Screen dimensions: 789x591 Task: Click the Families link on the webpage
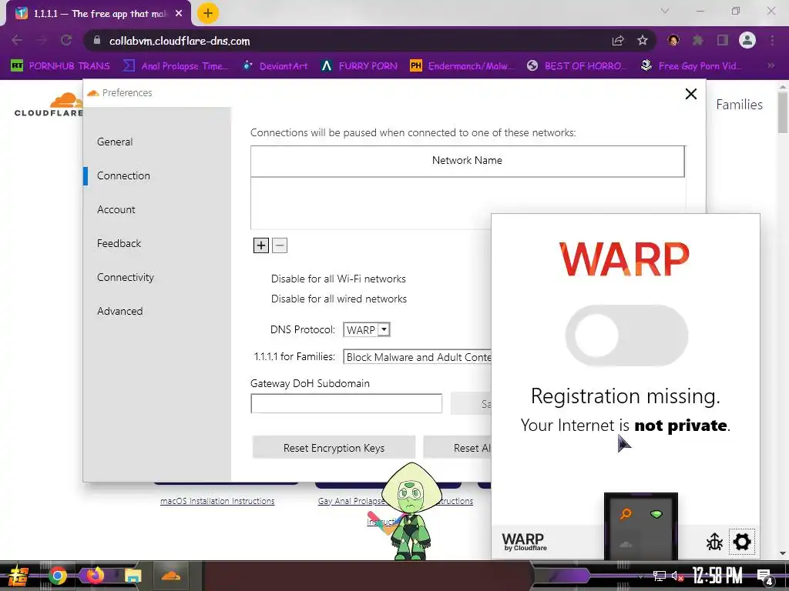(739, 105)
